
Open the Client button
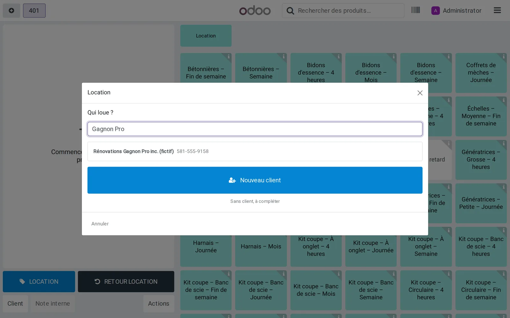click(15, 304)
